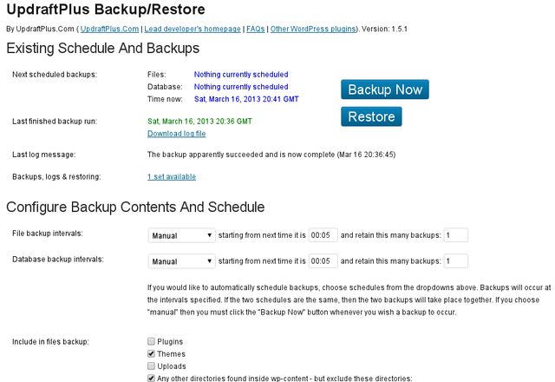Open Other WordPress plugins link
Viewport: 555px width, 382px height.
pyautogui.click(x=313, y=29)
